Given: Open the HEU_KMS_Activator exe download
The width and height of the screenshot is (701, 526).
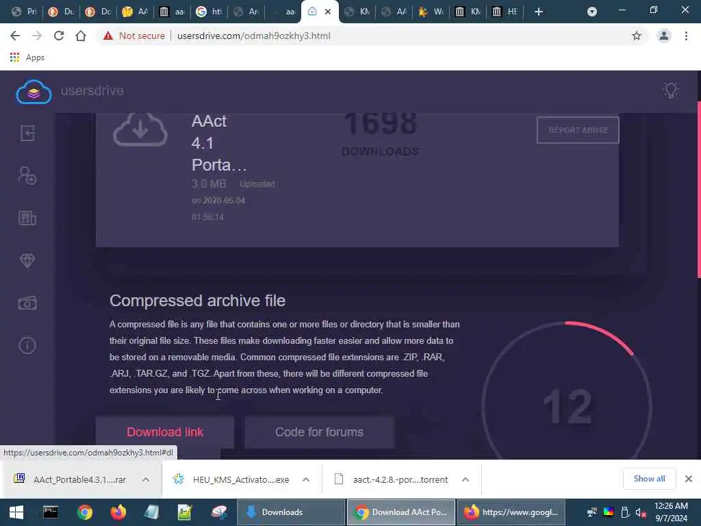Looking at the screenshot, I should [232, 479].
